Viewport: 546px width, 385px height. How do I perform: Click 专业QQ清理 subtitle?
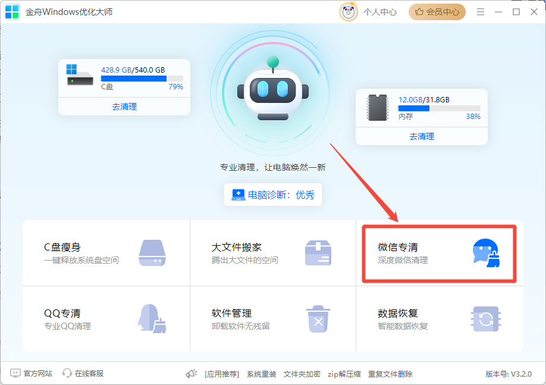coord(68,327)
